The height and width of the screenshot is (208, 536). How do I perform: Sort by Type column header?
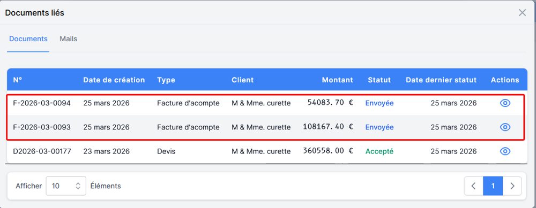[166, 80]
